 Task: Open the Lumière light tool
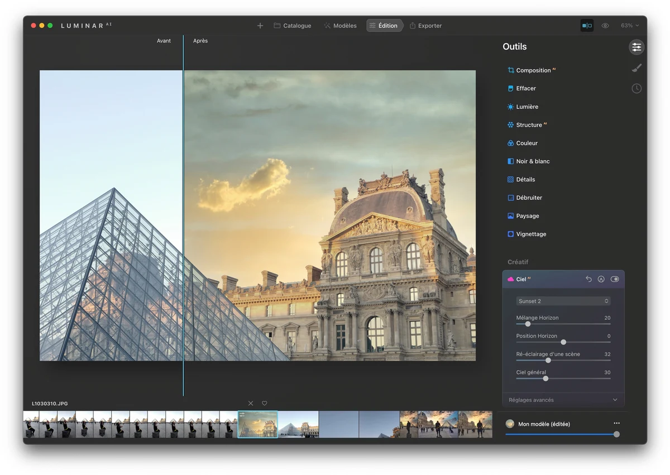(523, 107)
